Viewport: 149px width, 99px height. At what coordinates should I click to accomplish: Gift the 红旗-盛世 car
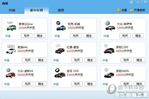tap(90, 60)
